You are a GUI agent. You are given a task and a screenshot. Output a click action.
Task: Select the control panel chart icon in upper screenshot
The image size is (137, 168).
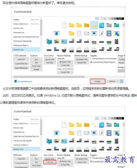click(64, 41)
